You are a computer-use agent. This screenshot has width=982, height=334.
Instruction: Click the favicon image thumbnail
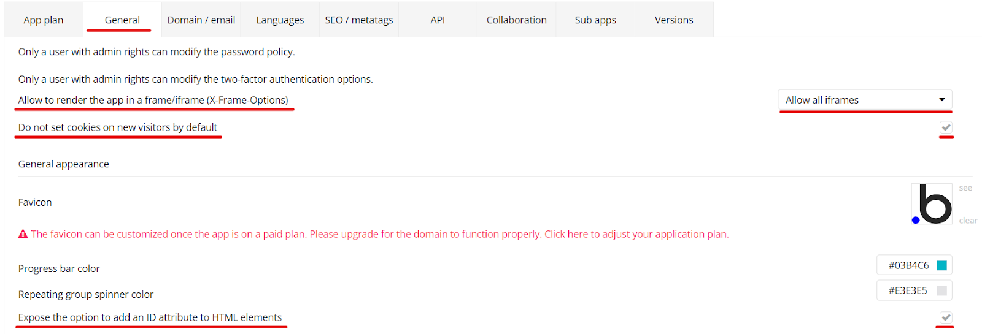tap(932, 204)
